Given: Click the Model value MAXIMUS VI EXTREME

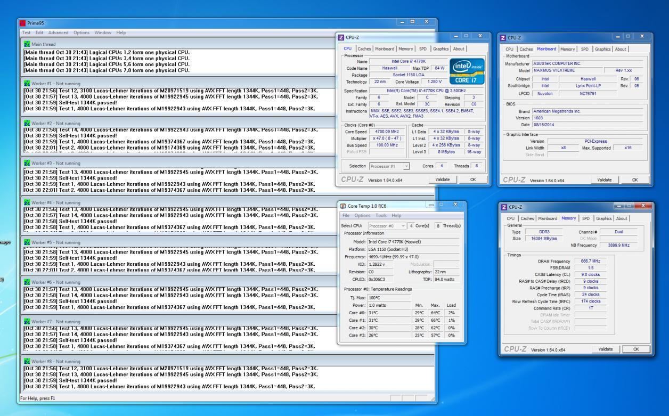Looking at the screenshot, I should pyautogui.click(x=567, y=70).
